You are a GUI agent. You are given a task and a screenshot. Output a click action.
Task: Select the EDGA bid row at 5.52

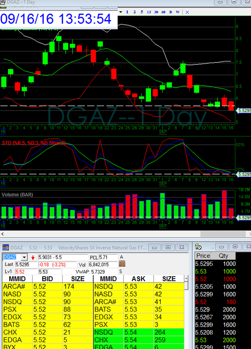click(x=47, y=340)
